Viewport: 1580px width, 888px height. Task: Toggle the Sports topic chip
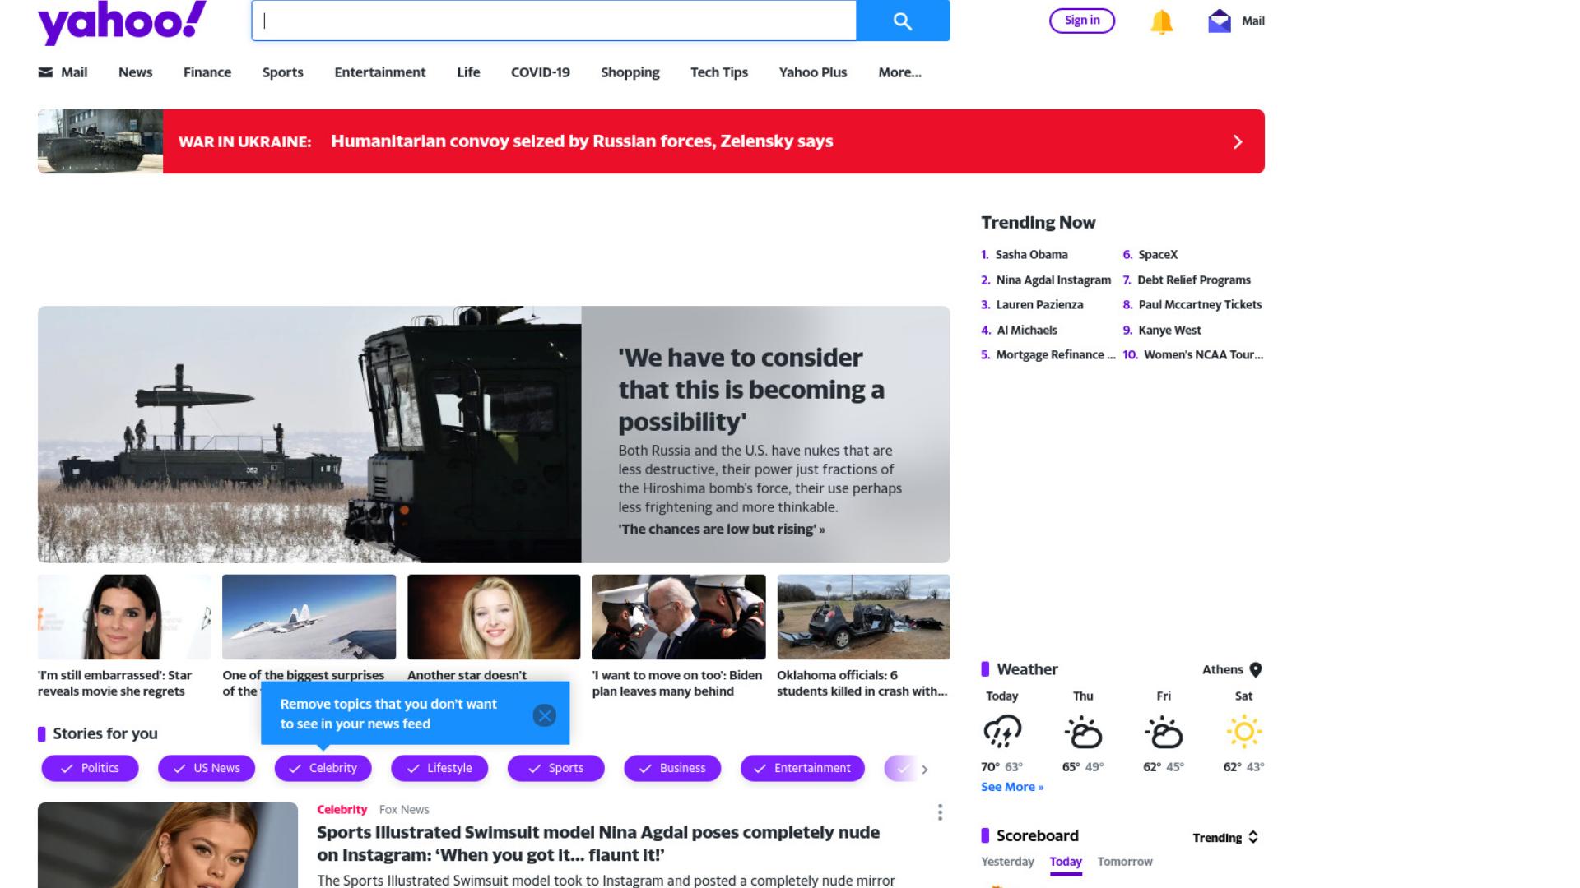tap(556, 768)
